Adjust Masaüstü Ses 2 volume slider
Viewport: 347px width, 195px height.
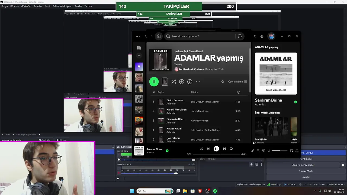(158, 173)
